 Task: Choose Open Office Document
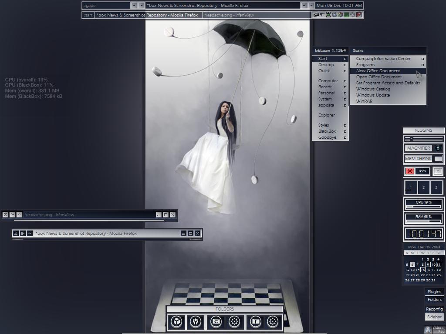(388, 77)
